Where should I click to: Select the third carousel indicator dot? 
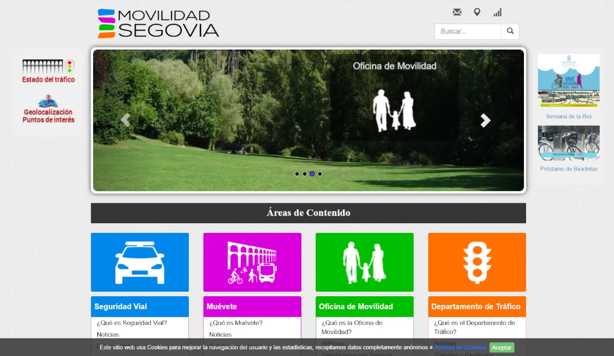pyautogui.click(x=312, y=174)
